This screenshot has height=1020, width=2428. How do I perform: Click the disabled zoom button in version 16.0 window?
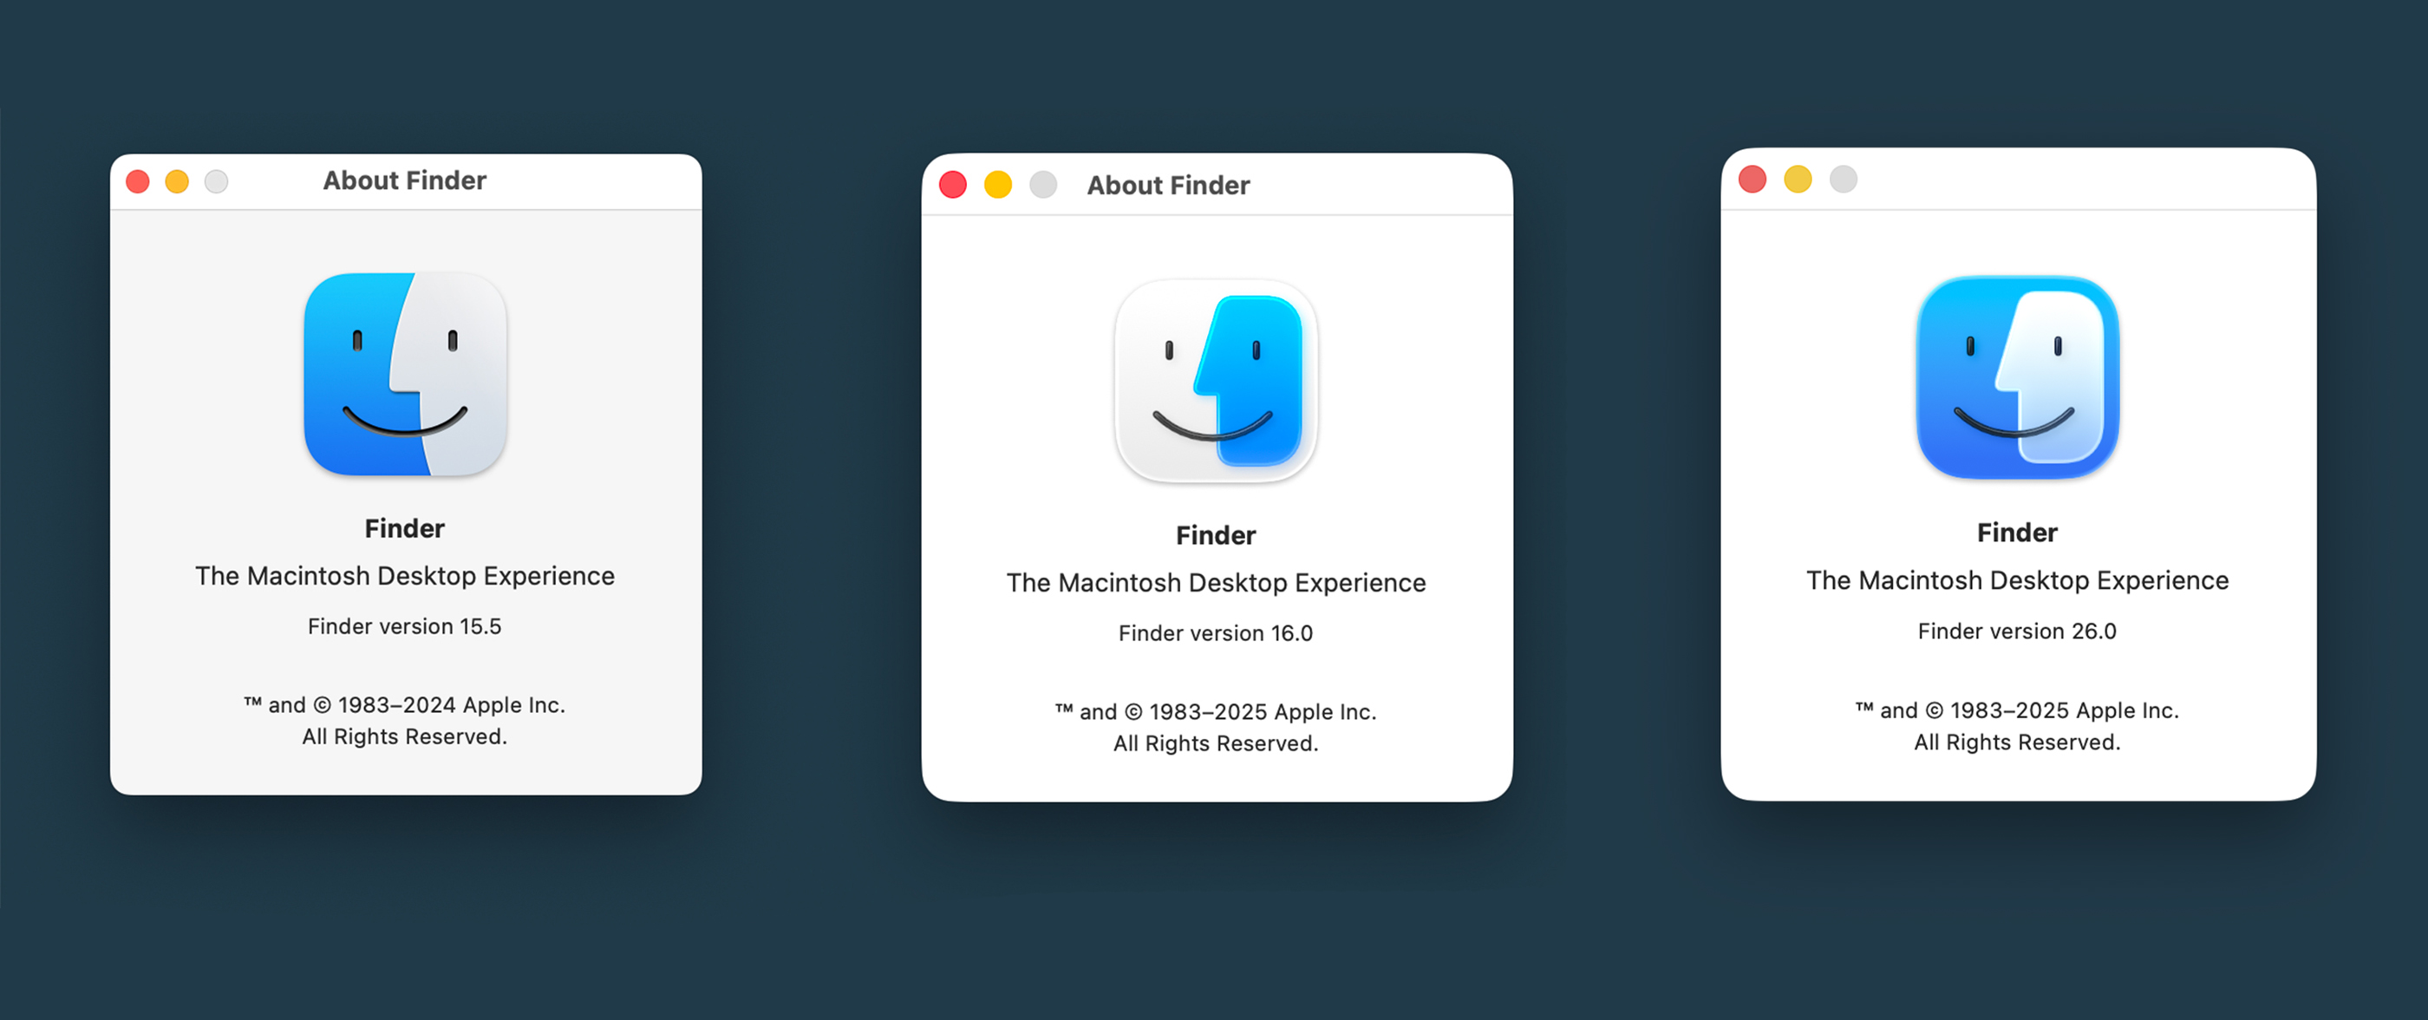click(1043, 185)
